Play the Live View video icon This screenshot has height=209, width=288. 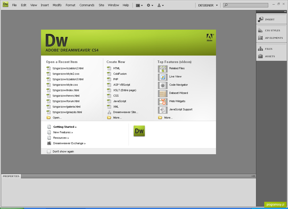163,77
